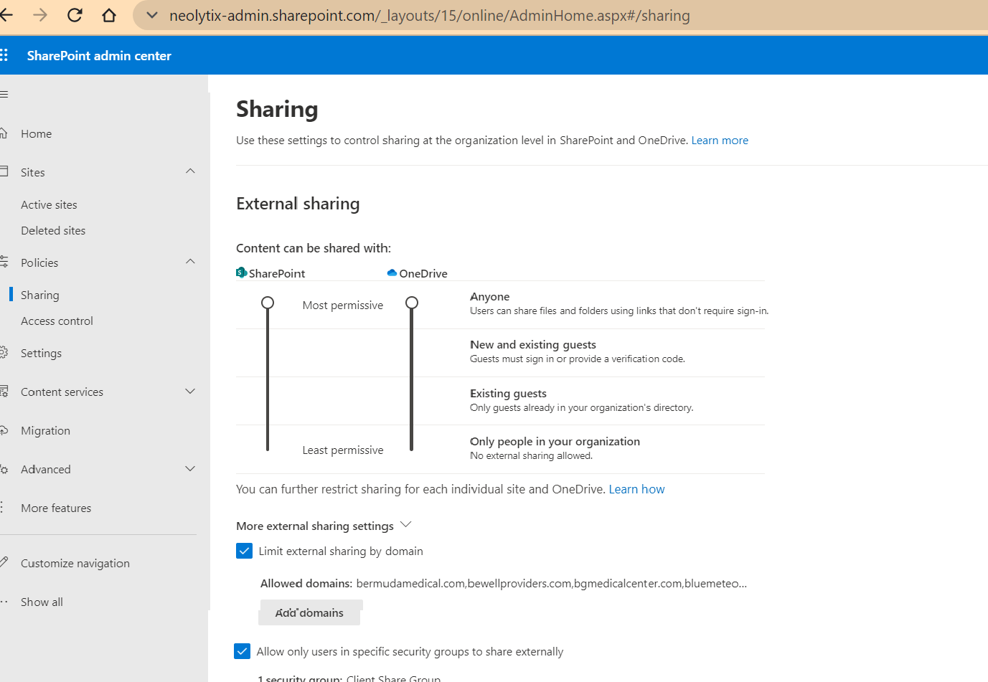Open More features
Viewport: 988px width, 682px height.
(x=56, y=508)
